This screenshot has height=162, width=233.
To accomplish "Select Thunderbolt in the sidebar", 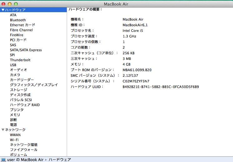I will (x=20, y=60).
